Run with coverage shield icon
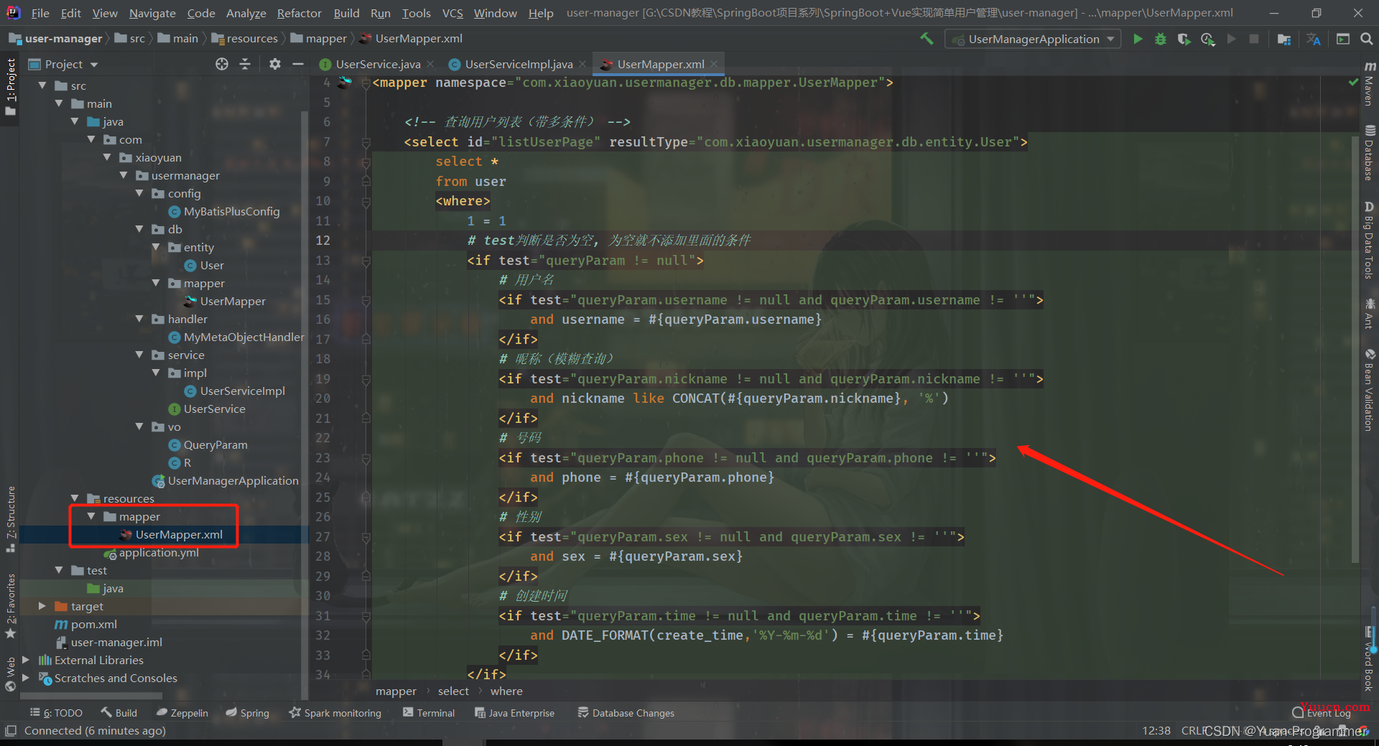The width and height of the screenshot is (1379, 746). click(1184, 39)
